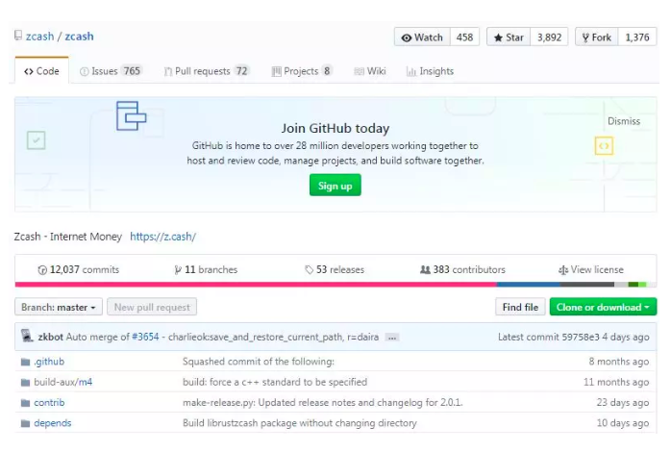Open the 53 releases link
Image resolution: width=671 pixels, height=452 pixels.
click(335, 270)
